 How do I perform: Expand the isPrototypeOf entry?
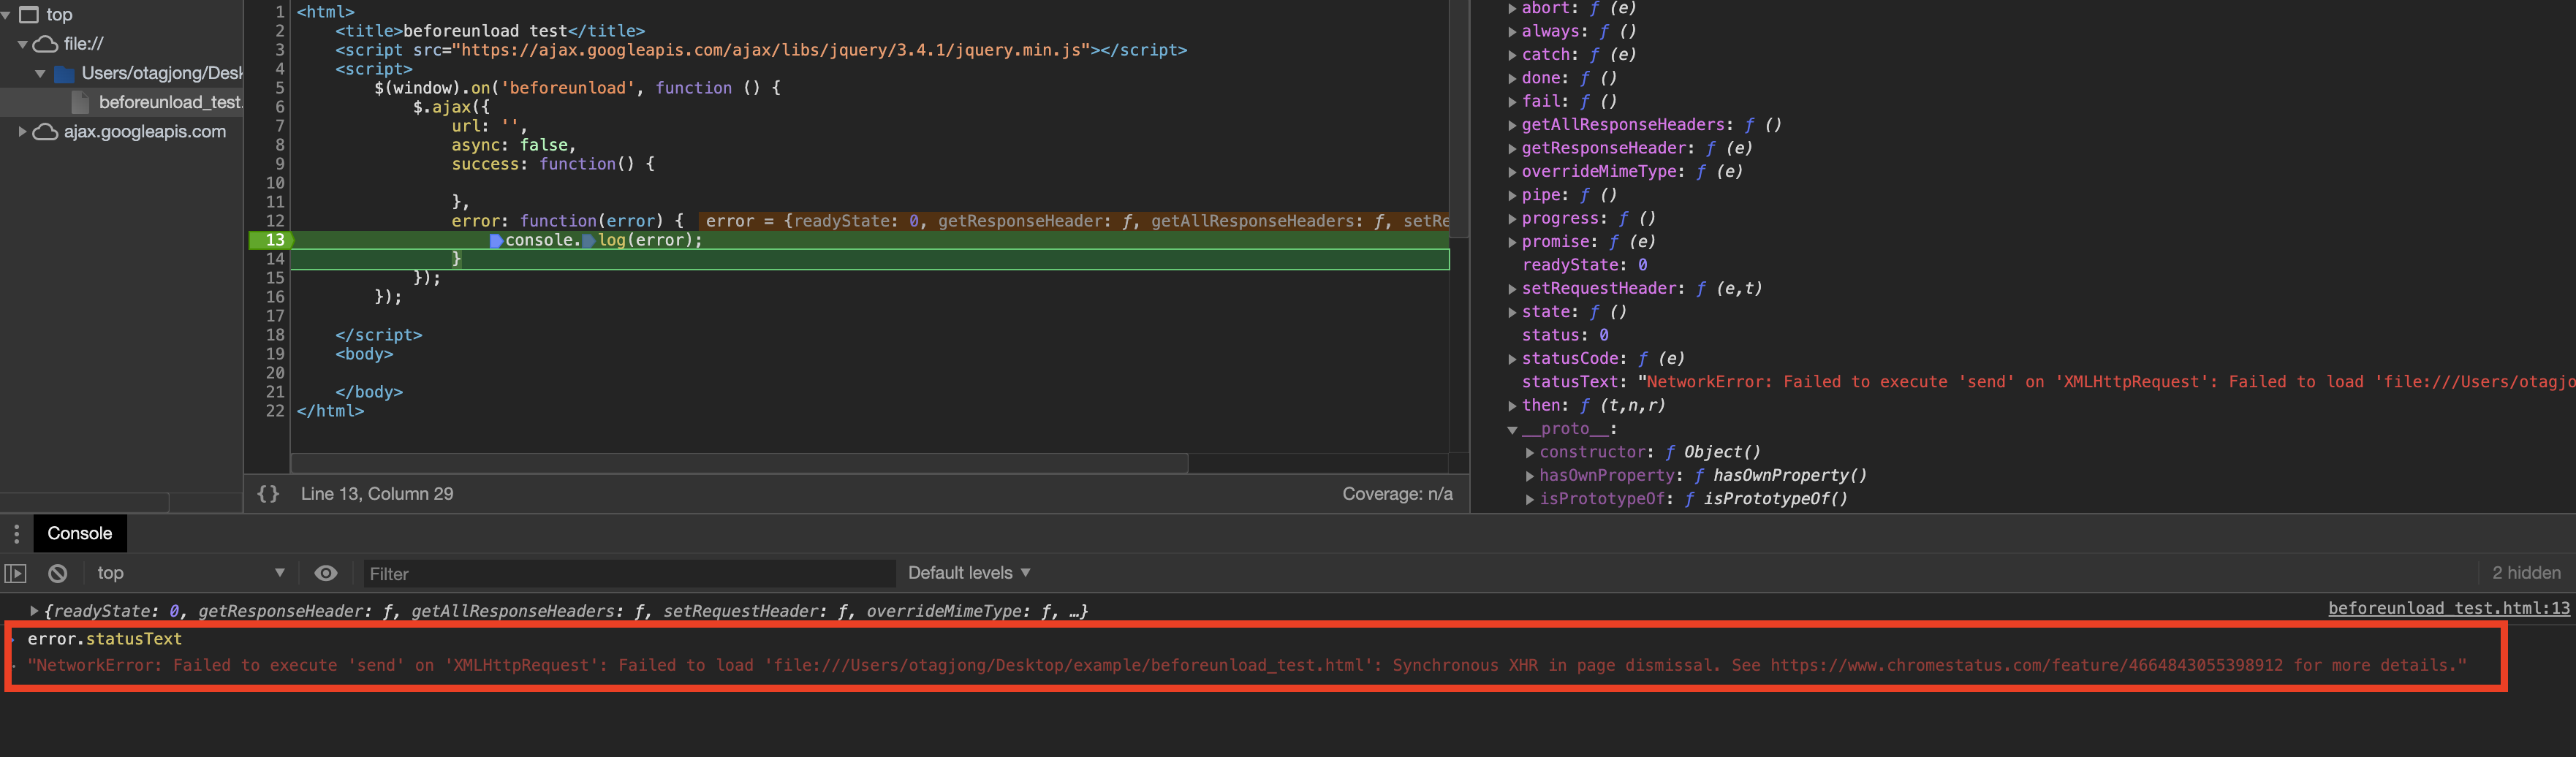(1530, 499)
